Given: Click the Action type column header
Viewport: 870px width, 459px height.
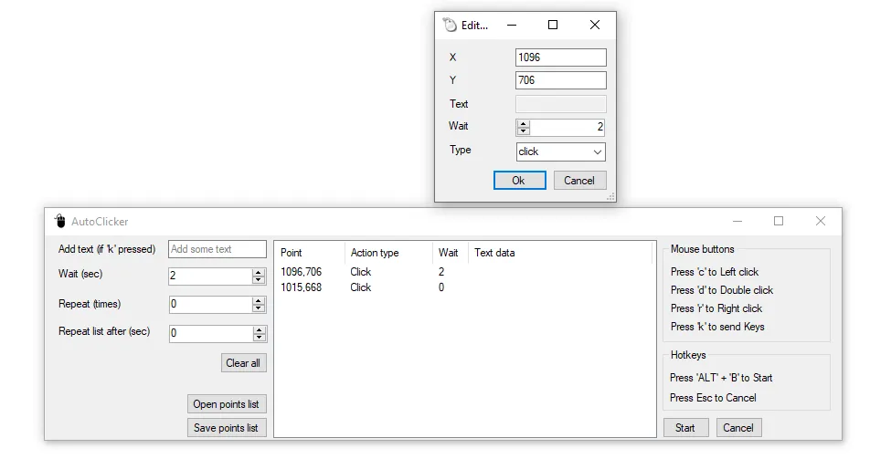Looking at the screenshot, I should click(375, 253).
